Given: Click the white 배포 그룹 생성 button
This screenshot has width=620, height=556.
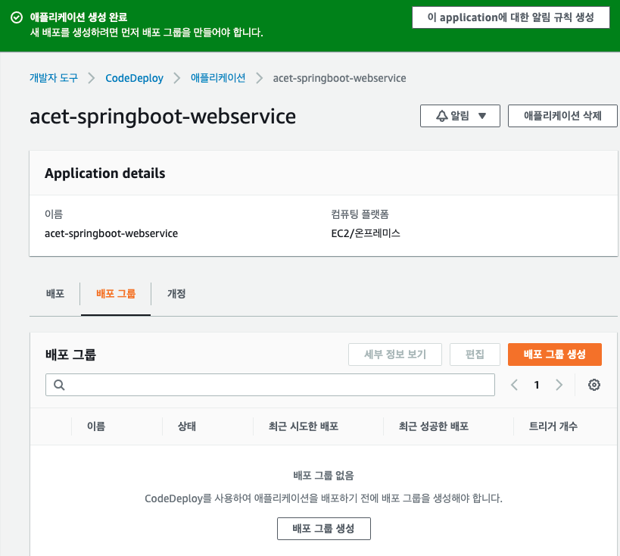Looking at the screenshot, I should coord(323,528).
